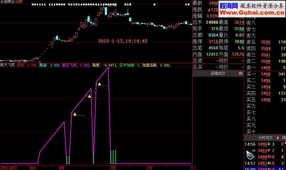The image size is (286, 170).
Task: Click sell-three price 3501
Action: click(x=266, y=55)
